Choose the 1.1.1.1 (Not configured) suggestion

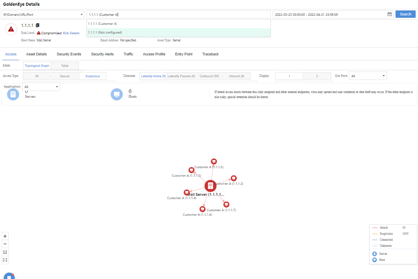click(105, 33)
